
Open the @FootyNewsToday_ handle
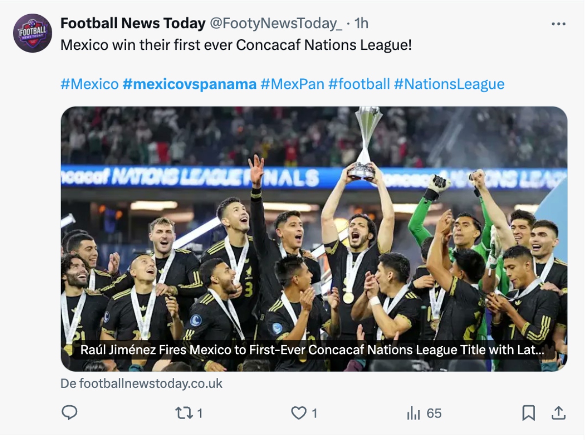276,23
